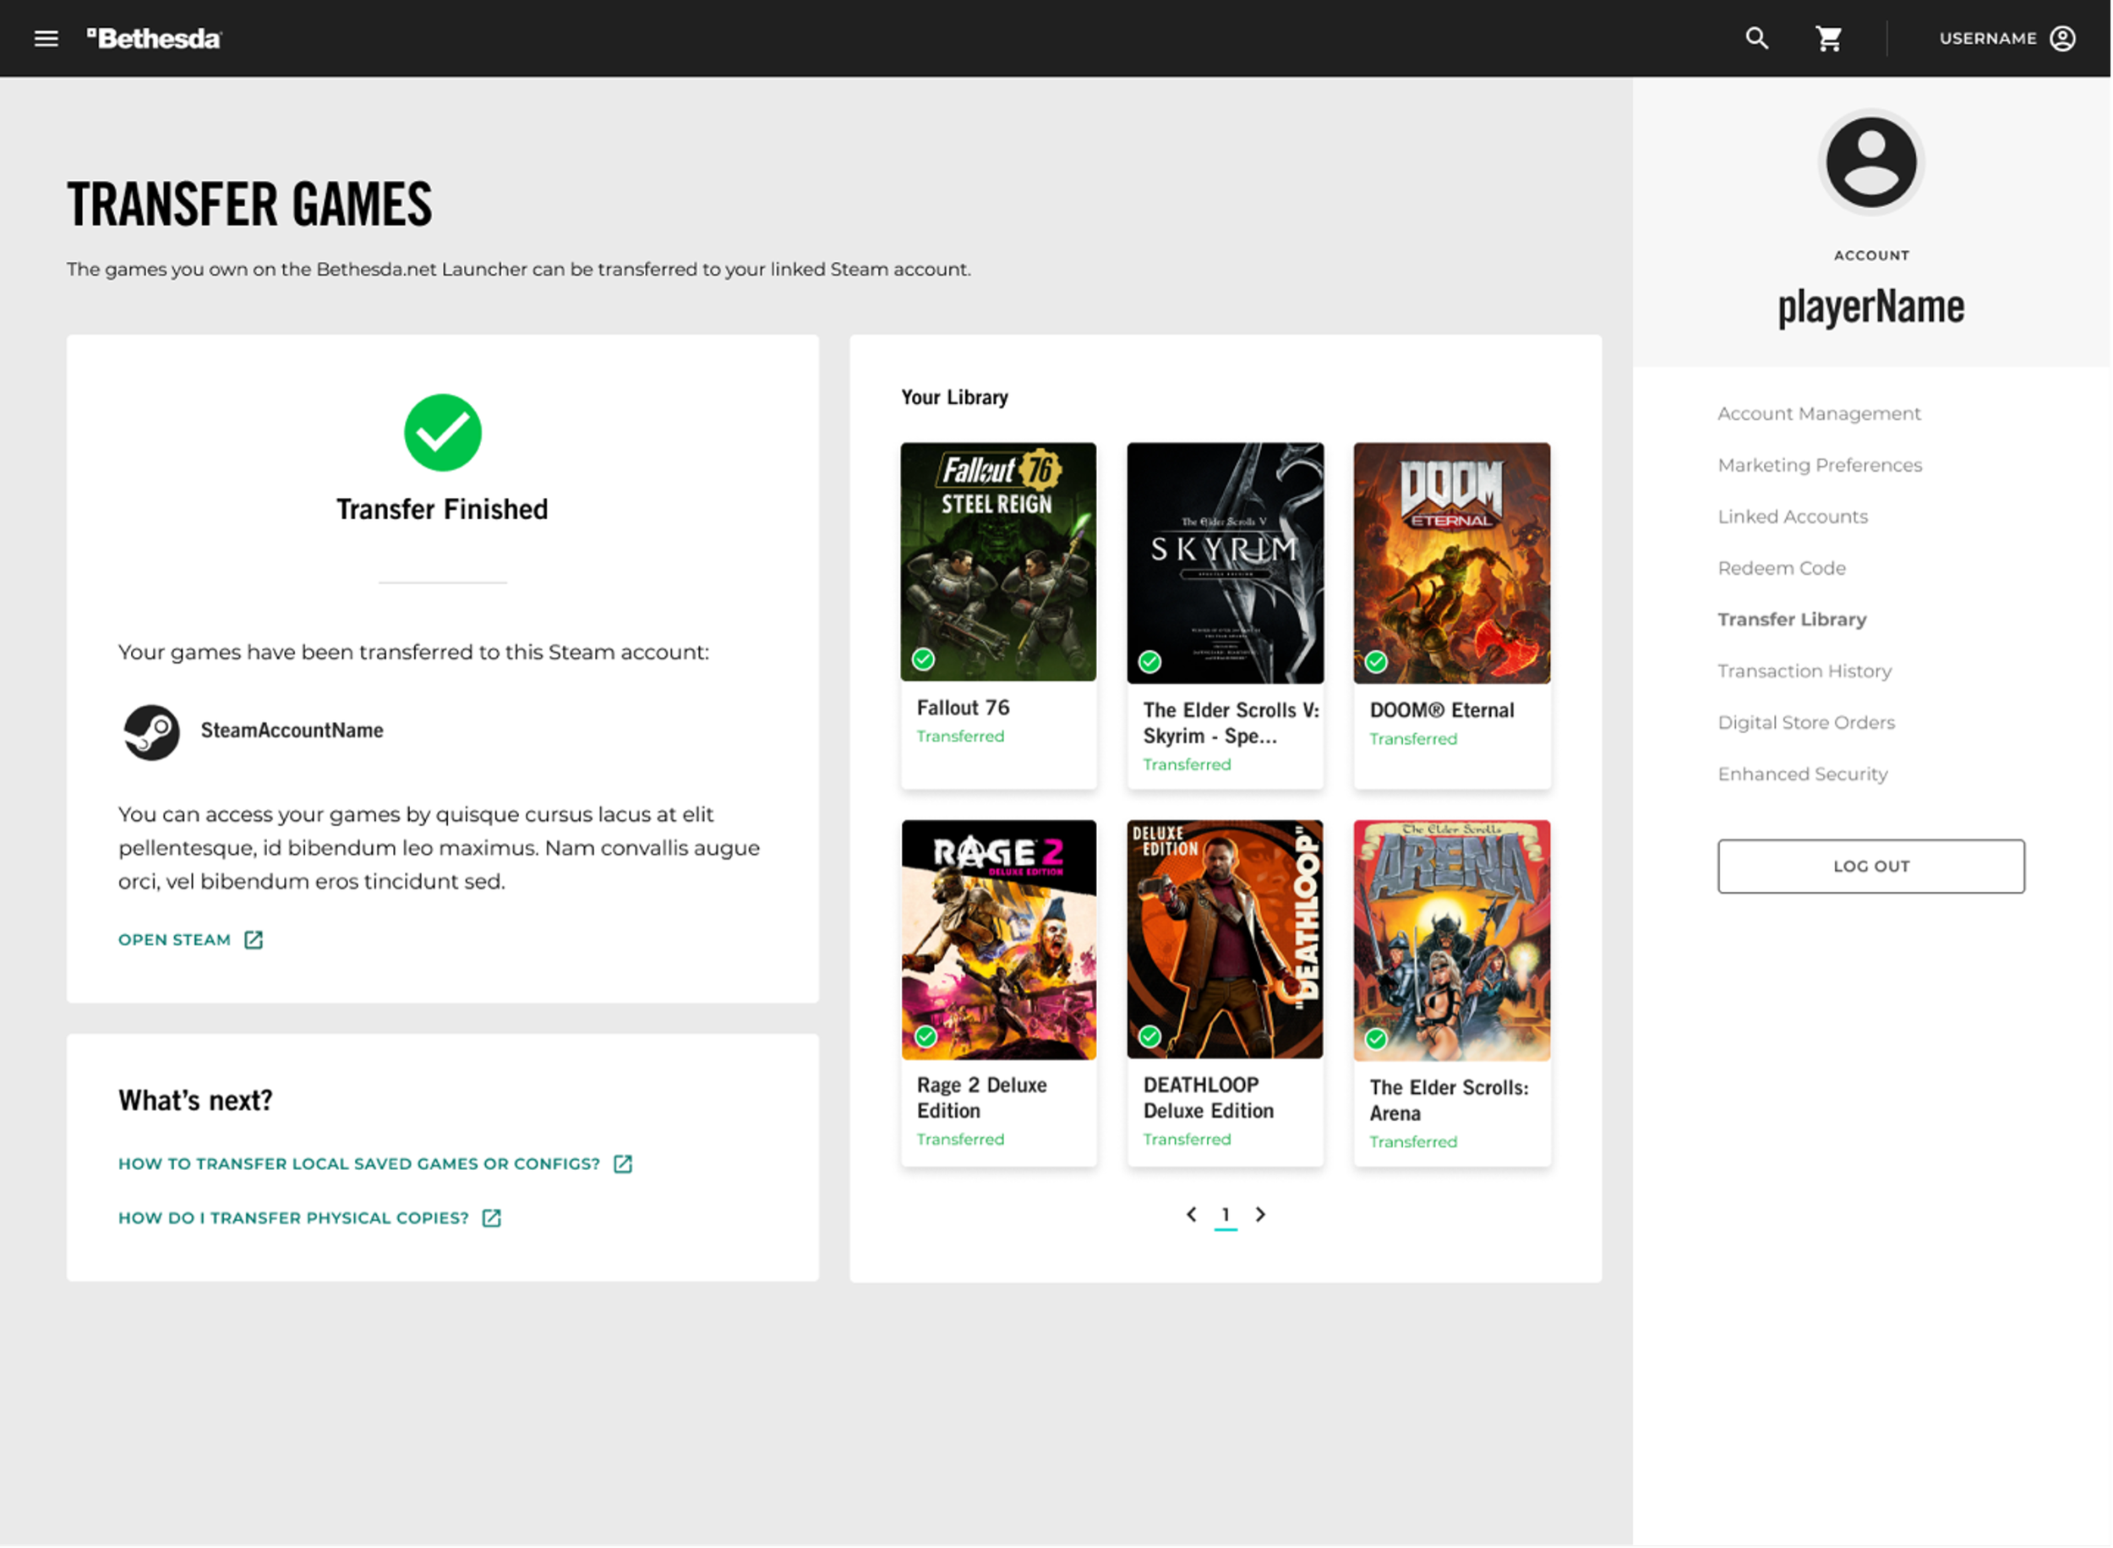The width and height of the screenshot is (2113, 1548).
Task: Click the user profile icon in header
Action: pyautogui.click(x=2063, y=38)
